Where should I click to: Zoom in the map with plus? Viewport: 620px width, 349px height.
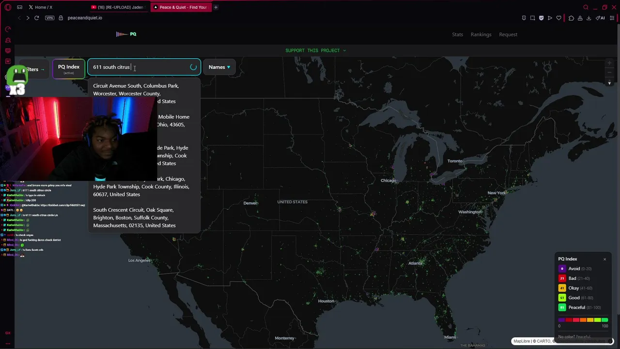tap(609, 63)
